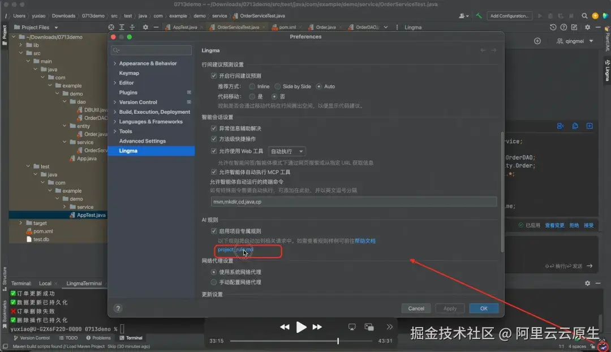Click the Lingma status icon in status bar
The width and height of the screenshot is (611, 352).
click(x=603, y=346)
